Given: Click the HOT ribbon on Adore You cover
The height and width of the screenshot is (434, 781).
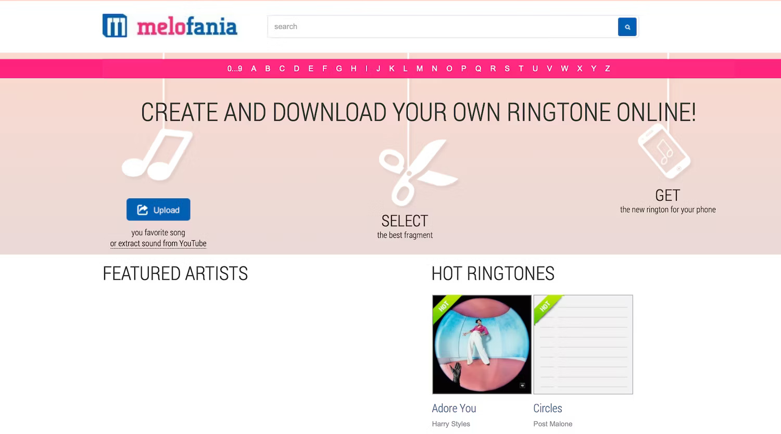Looking at the screenshot, I should 444,307.
